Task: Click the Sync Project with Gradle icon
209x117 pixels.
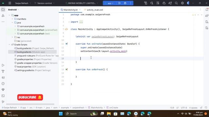Action: [170, 3]
